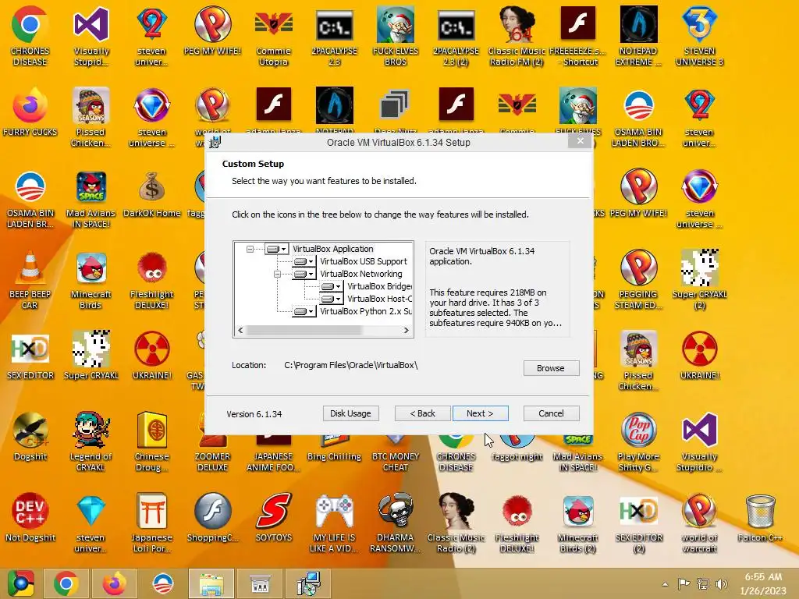Open the network icon in system tray

click(703, 584)
